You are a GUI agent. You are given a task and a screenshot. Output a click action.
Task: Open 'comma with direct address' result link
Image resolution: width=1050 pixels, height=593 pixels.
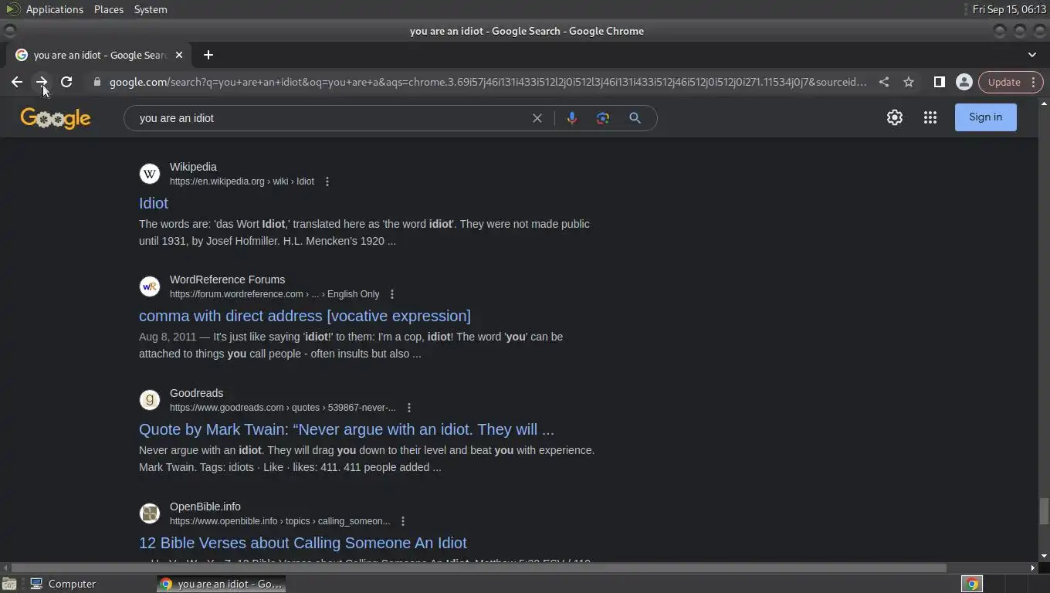(305, 316)
